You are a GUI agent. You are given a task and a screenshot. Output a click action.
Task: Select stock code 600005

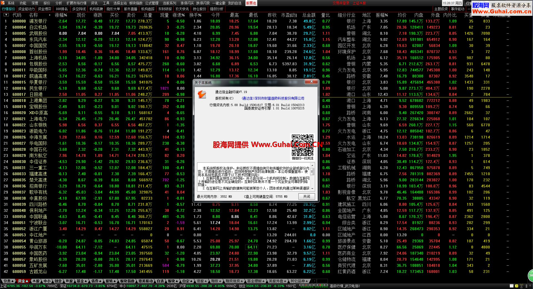(x=19, y=33)
